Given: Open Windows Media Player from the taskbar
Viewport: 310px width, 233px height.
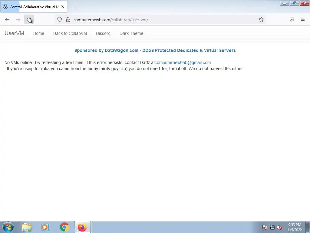Looking at the screenshot, I should pos(45,227).
